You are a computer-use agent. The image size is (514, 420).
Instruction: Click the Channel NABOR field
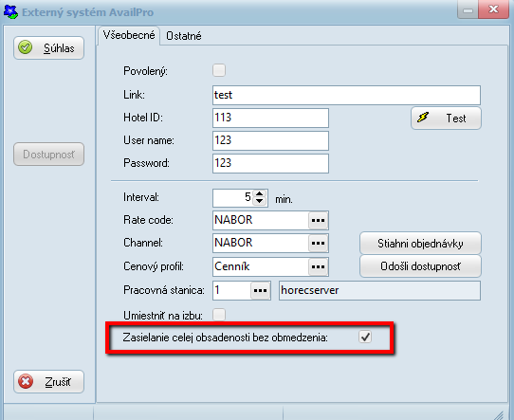click(x=261, y=243)
